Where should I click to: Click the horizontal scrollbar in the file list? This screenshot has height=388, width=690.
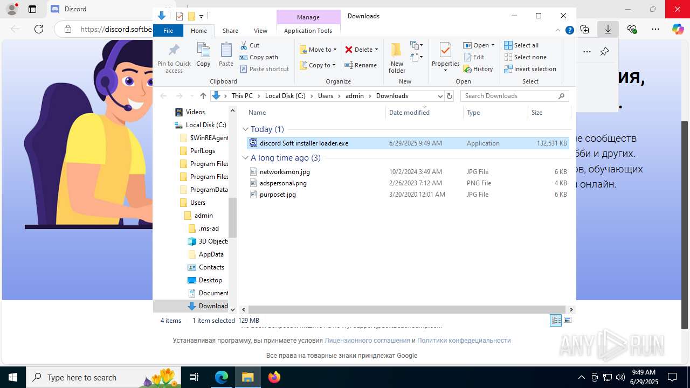coord(407,309)
